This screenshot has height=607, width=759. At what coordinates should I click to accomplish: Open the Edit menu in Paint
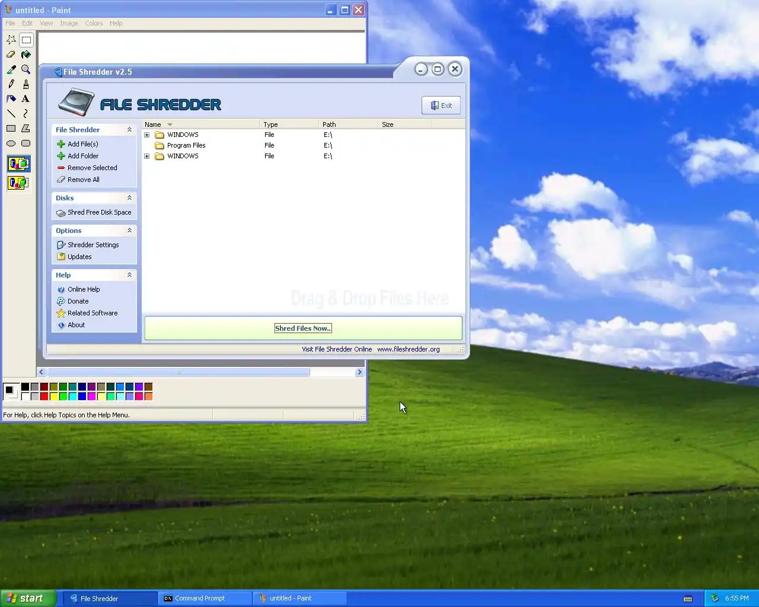click(x=27, y=23)
